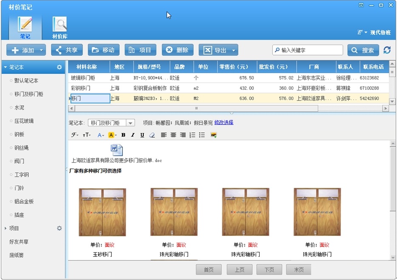Insert an image using the editor toolbar
This screenshot has height=280, width=397.
pyautogui.click(x=213, y=135)
